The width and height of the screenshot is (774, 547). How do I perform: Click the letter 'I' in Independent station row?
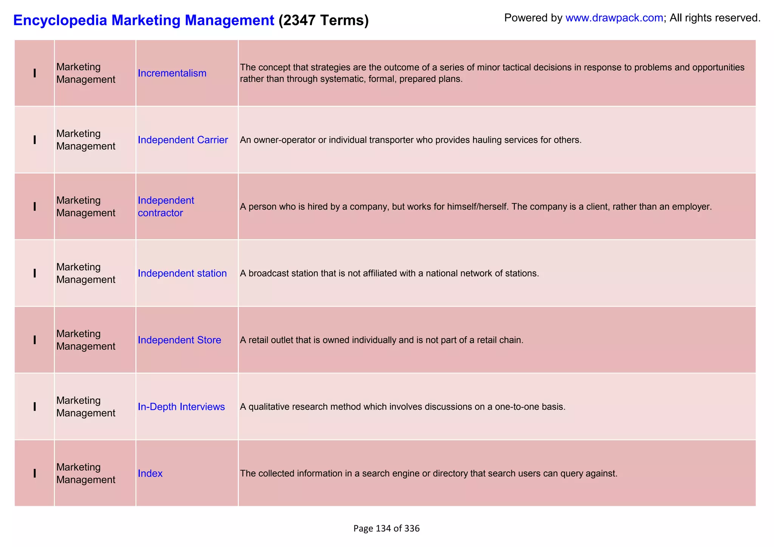tap(35, 273)
